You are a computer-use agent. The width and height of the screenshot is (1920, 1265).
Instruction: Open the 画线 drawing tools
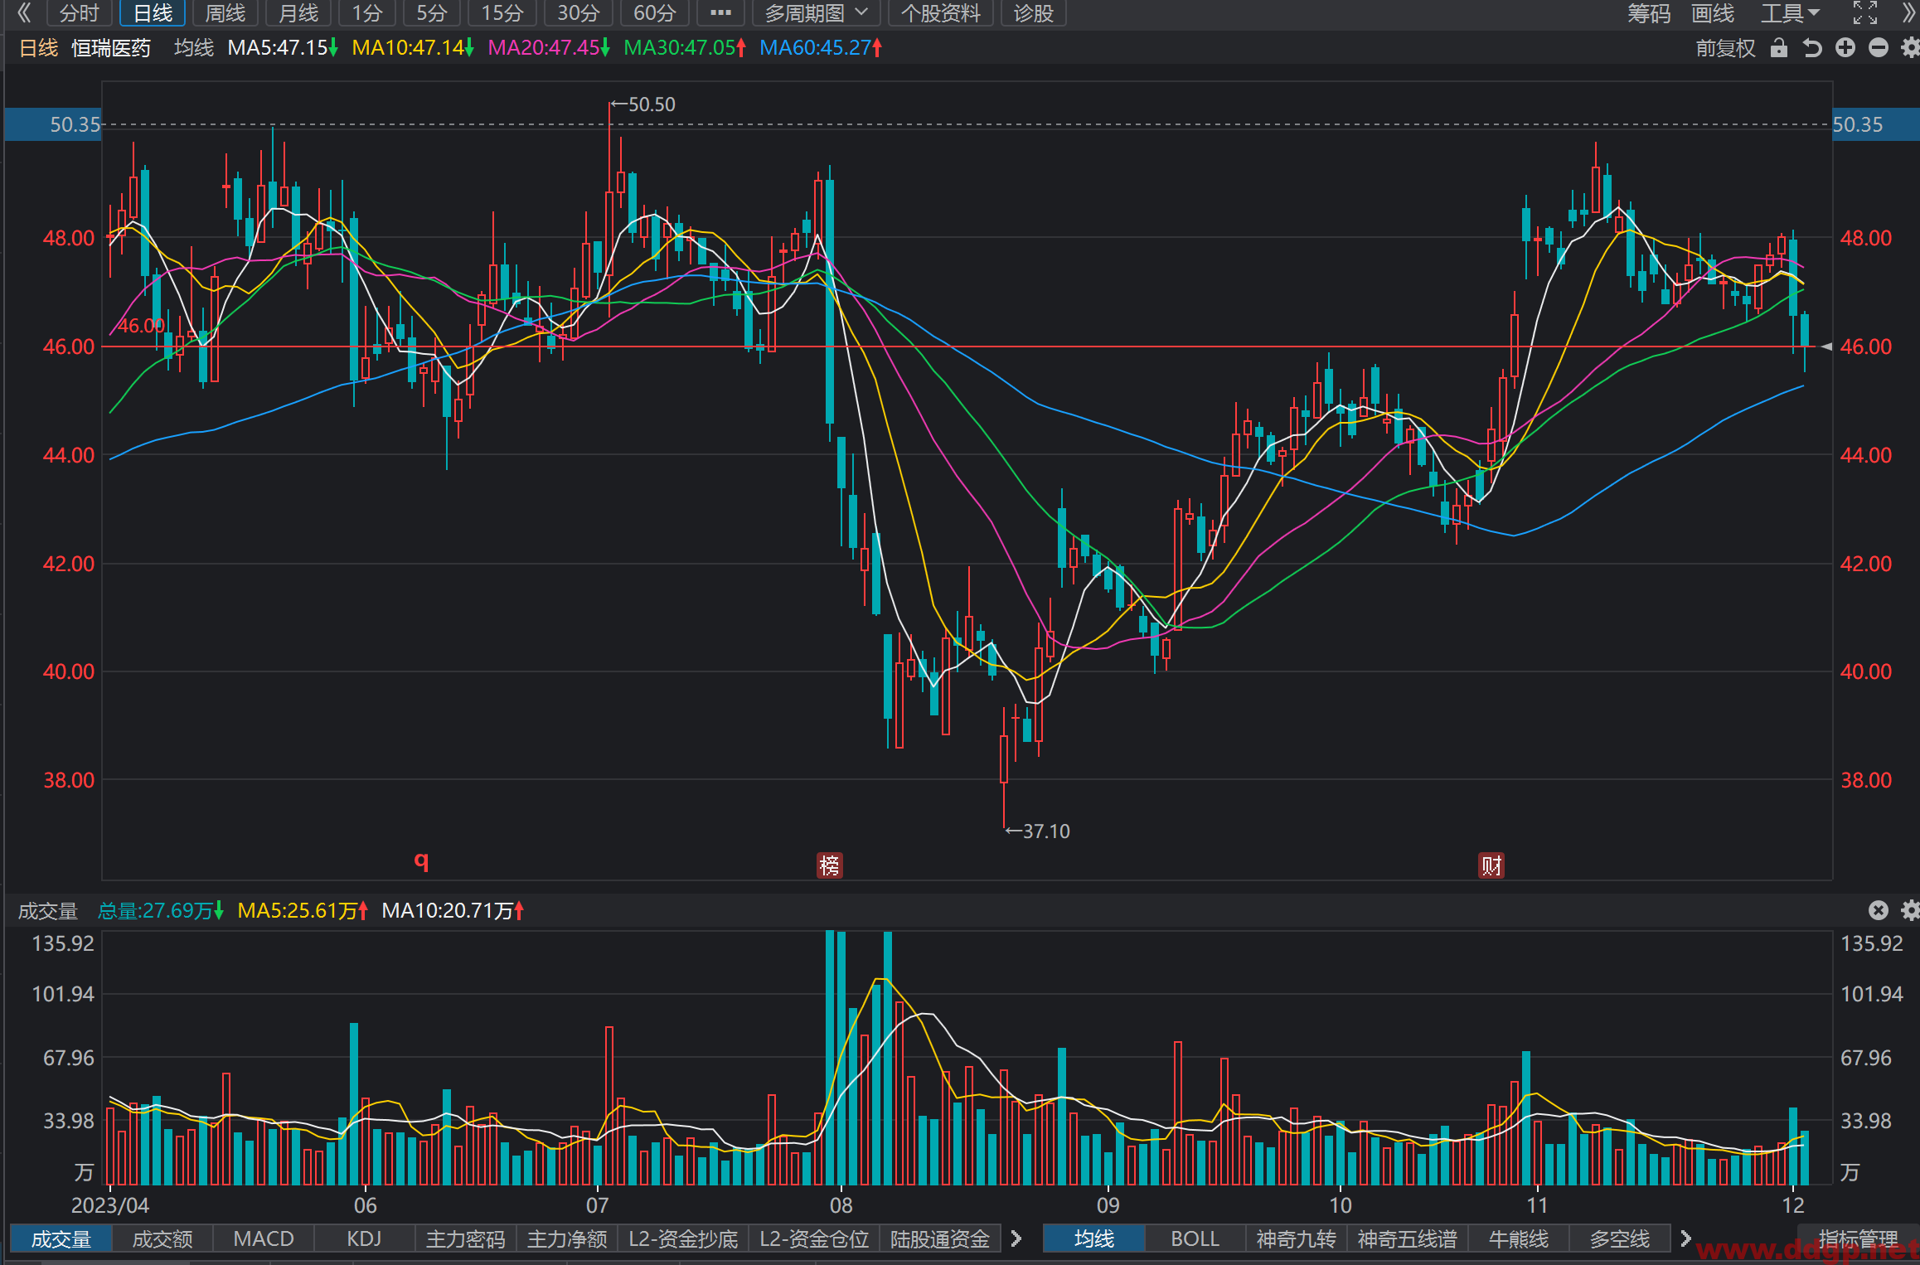tap(1713, 12)
